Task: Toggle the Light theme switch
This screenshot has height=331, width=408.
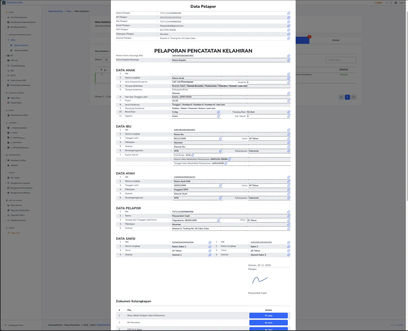Action: 378,3
